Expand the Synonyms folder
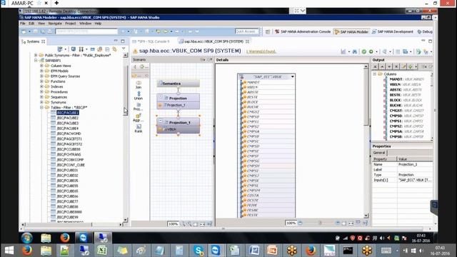The image size is (457, 257). click(x=41, y=102)
